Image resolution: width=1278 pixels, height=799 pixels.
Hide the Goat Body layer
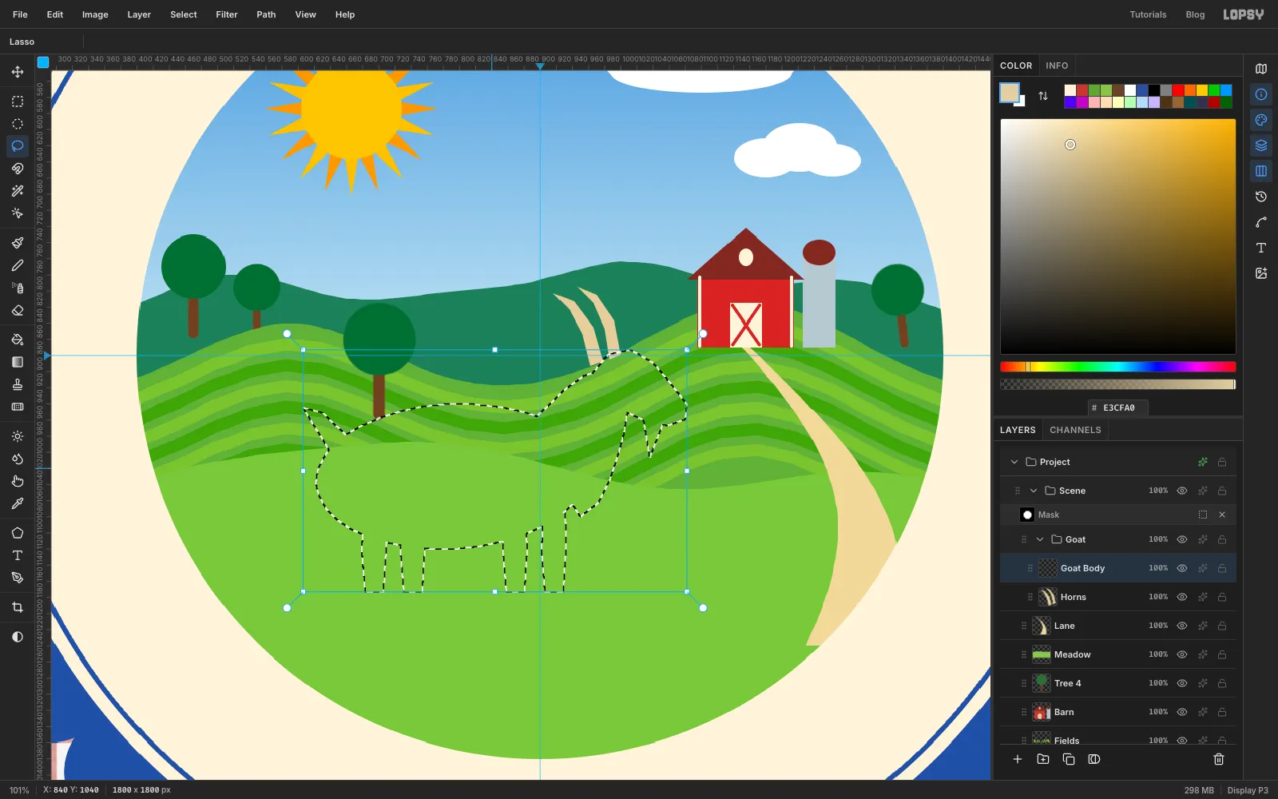(x=1182, y=568)
